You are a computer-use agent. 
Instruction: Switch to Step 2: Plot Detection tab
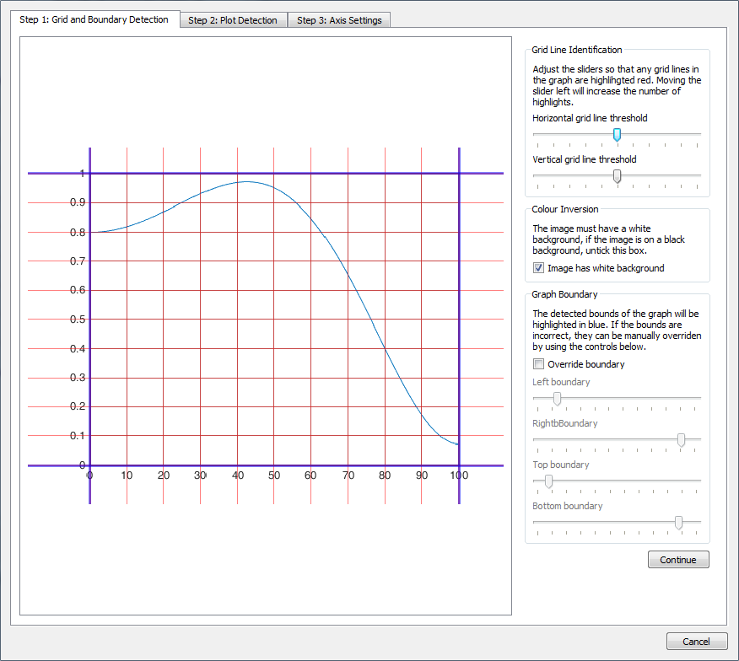233,20
